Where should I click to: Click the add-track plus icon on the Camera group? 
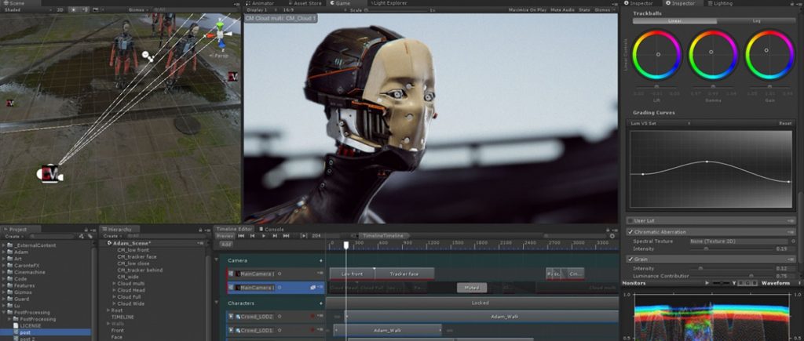coord(321,260)
